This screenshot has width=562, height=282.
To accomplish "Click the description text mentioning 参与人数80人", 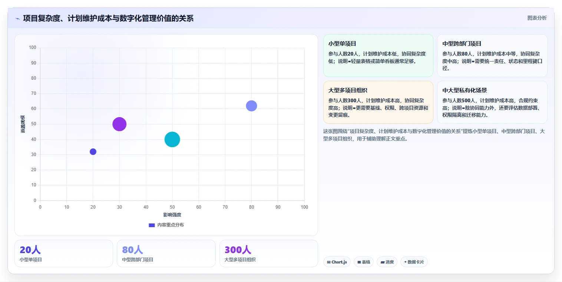I will click(492, 61).
